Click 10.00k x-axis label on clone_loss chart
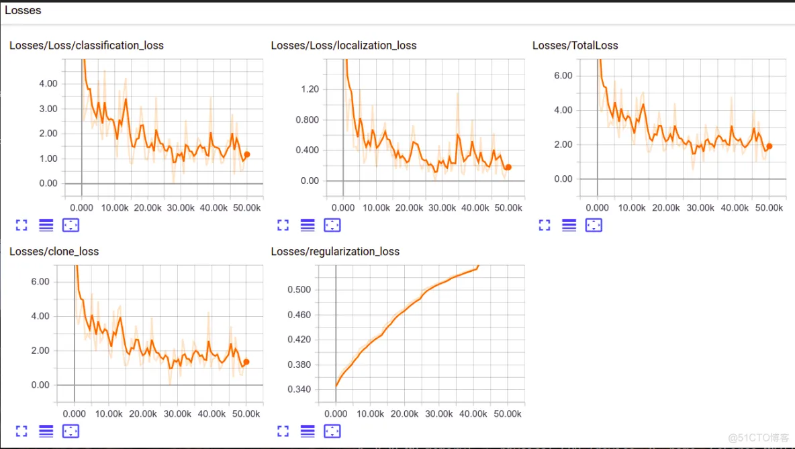Screen dimensions: 795x449 click(109, 414)
